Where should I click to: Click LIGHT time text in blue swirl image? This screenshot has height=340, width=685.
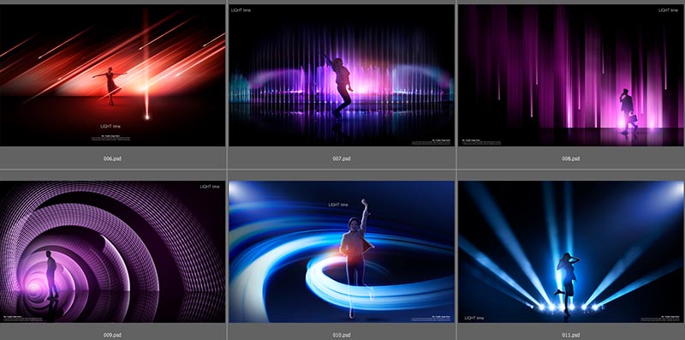[338, 205]
